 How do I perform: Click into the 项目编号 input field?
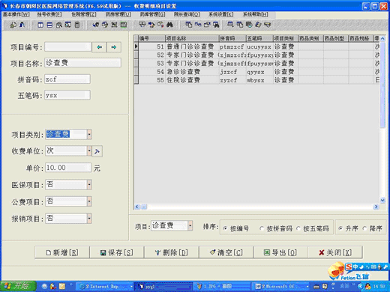pos(68,47)
